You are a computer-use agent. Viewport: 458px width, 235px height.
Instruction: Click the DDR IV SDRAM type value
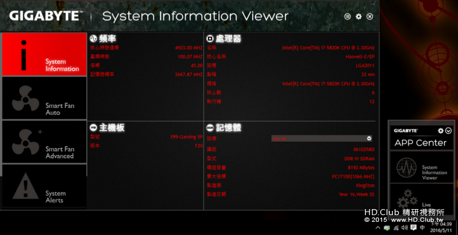(x=359, y=159)
